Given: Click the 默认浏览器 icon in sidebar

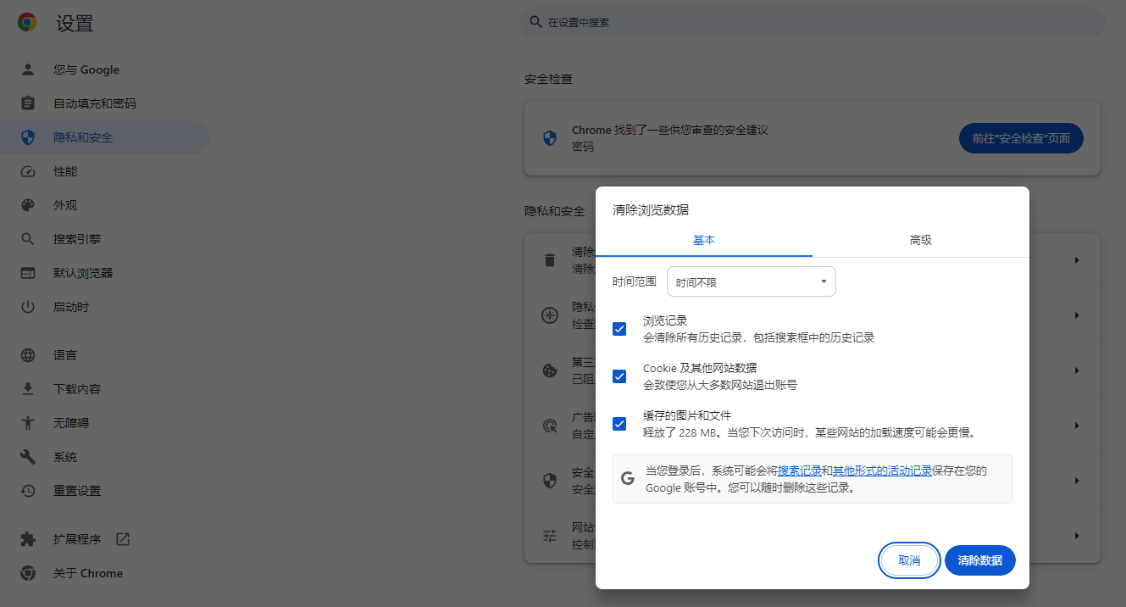Looking at the screenshot, I should [x=29, y=272].
